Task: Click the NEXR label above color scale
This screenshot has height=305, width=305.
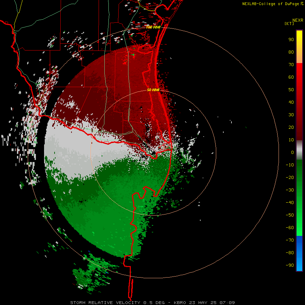Action: (x=298, y=20)
